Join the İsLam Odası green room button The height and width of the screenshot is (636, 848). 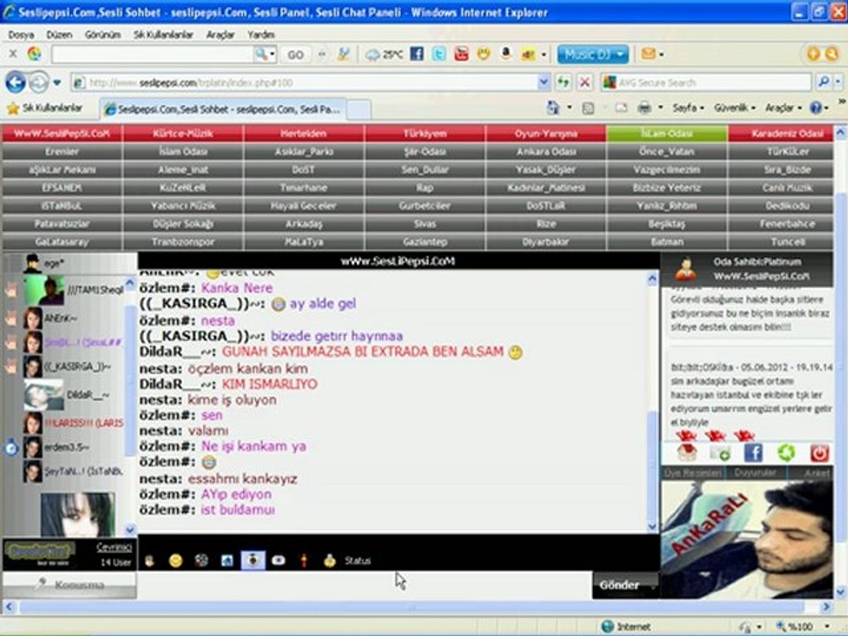coord(666,133)
